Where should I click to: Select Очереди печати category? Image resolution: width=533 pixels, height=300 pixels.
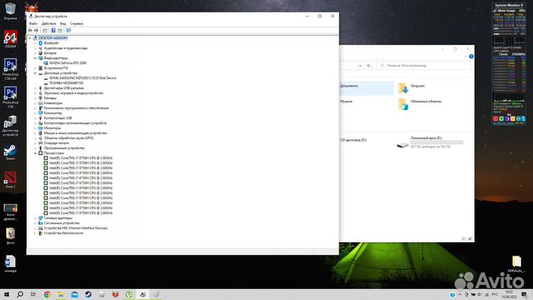(x=56, y=143)
